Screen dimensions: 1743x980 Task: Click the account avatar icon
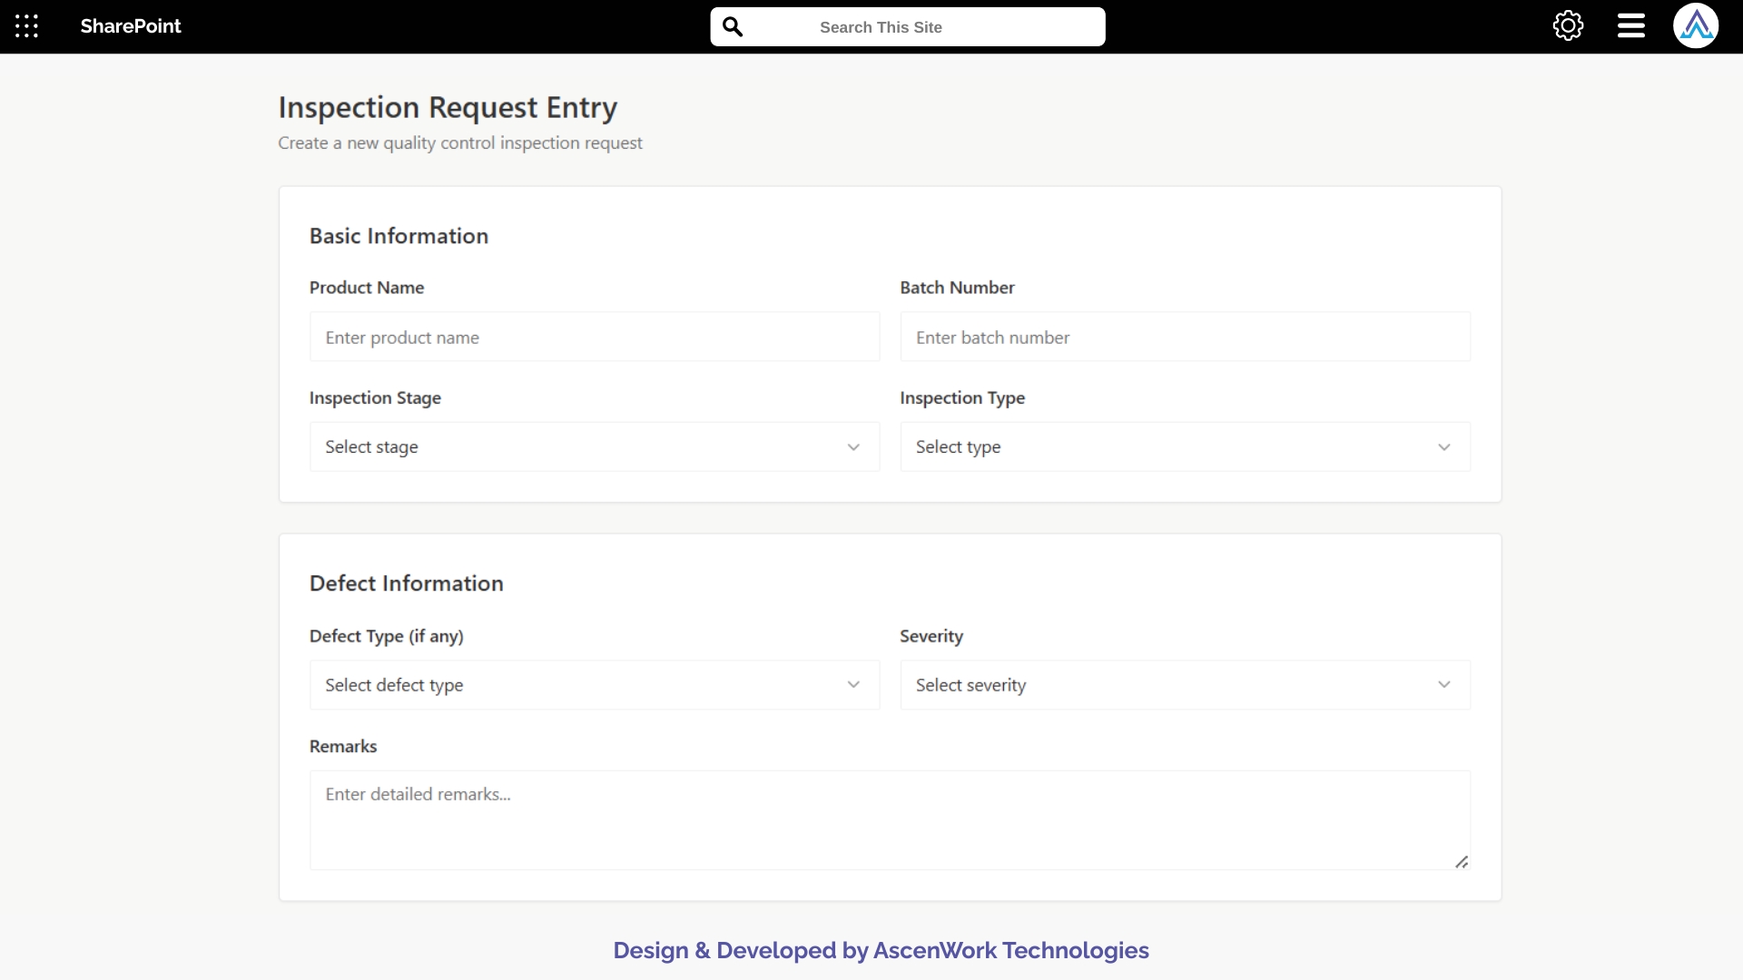[1696, 25]
